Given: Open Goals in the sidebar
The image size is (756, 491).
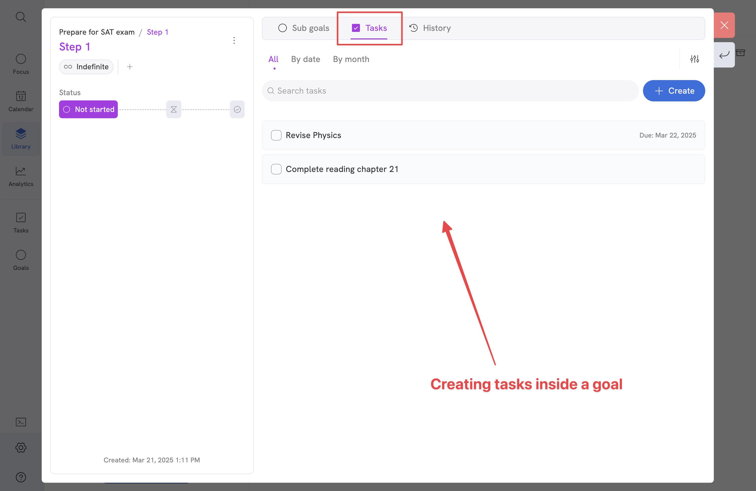Looking at the screenshot, I should (21, 260).
